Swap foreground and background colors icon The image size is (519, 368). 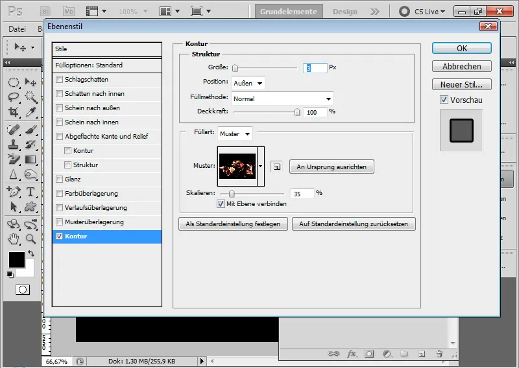31,253
